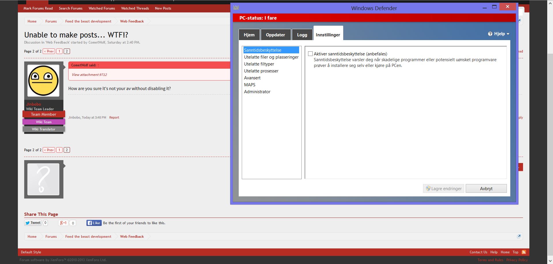
Task: Open Jinbobo's avatar image
Action: 43,80
